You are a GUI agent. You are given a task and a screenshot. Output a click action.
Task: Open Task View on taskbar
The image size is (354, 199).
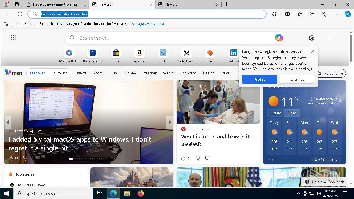point(100,193)
